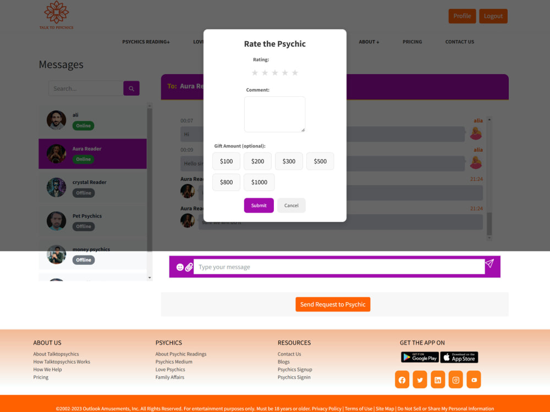Image resolution: width=550 pixels, height=412 pixels.
Task: Choose the $500 gift amount
Action: [320, 161]
